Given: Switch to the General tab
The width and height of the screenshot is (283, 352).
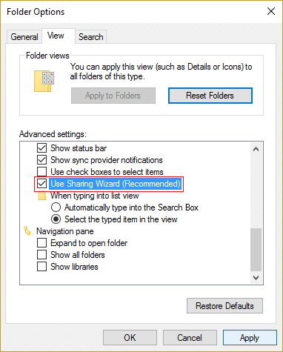Looking at the screenshot, I should click(x=24, y=37).
